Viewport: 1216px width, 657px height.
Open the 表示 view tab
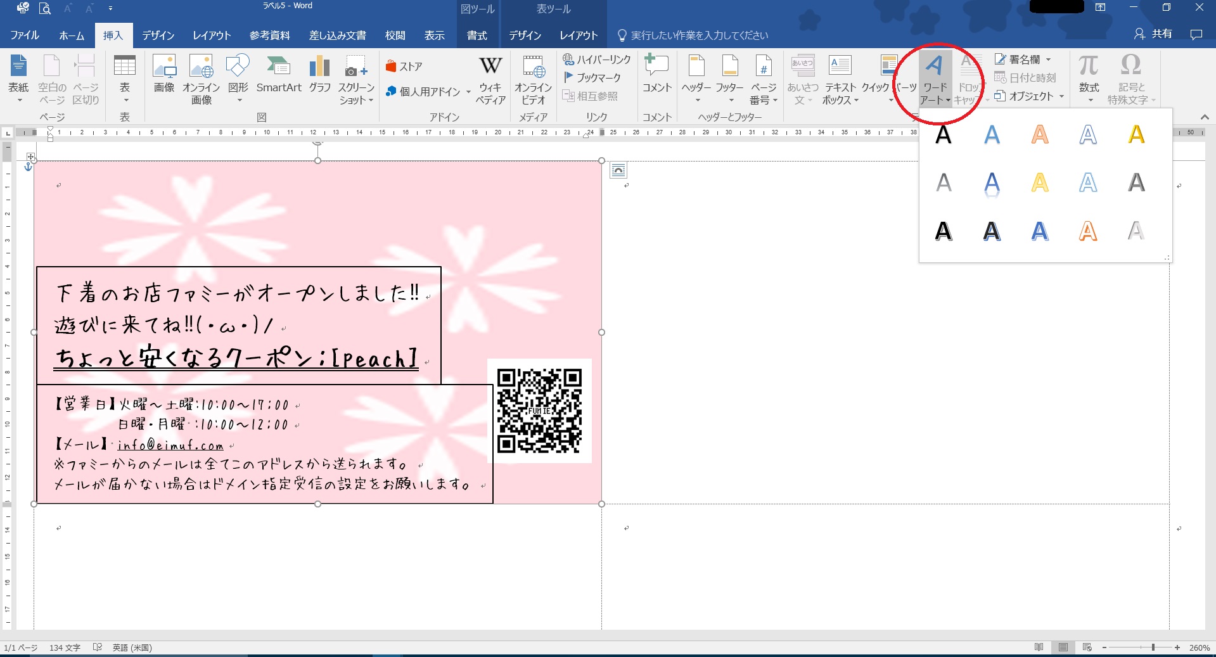point(434,35)
